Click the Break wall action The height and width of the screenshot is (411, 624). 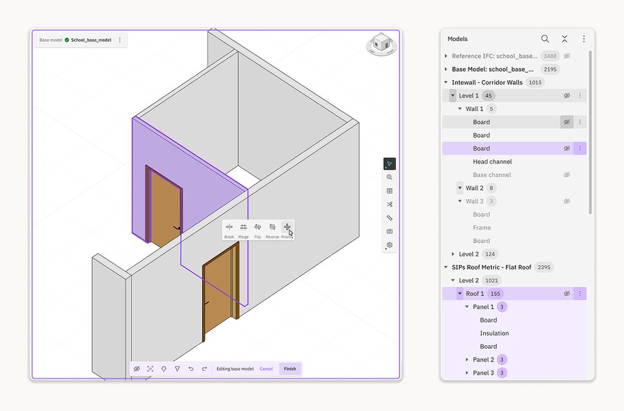[229, 231]
